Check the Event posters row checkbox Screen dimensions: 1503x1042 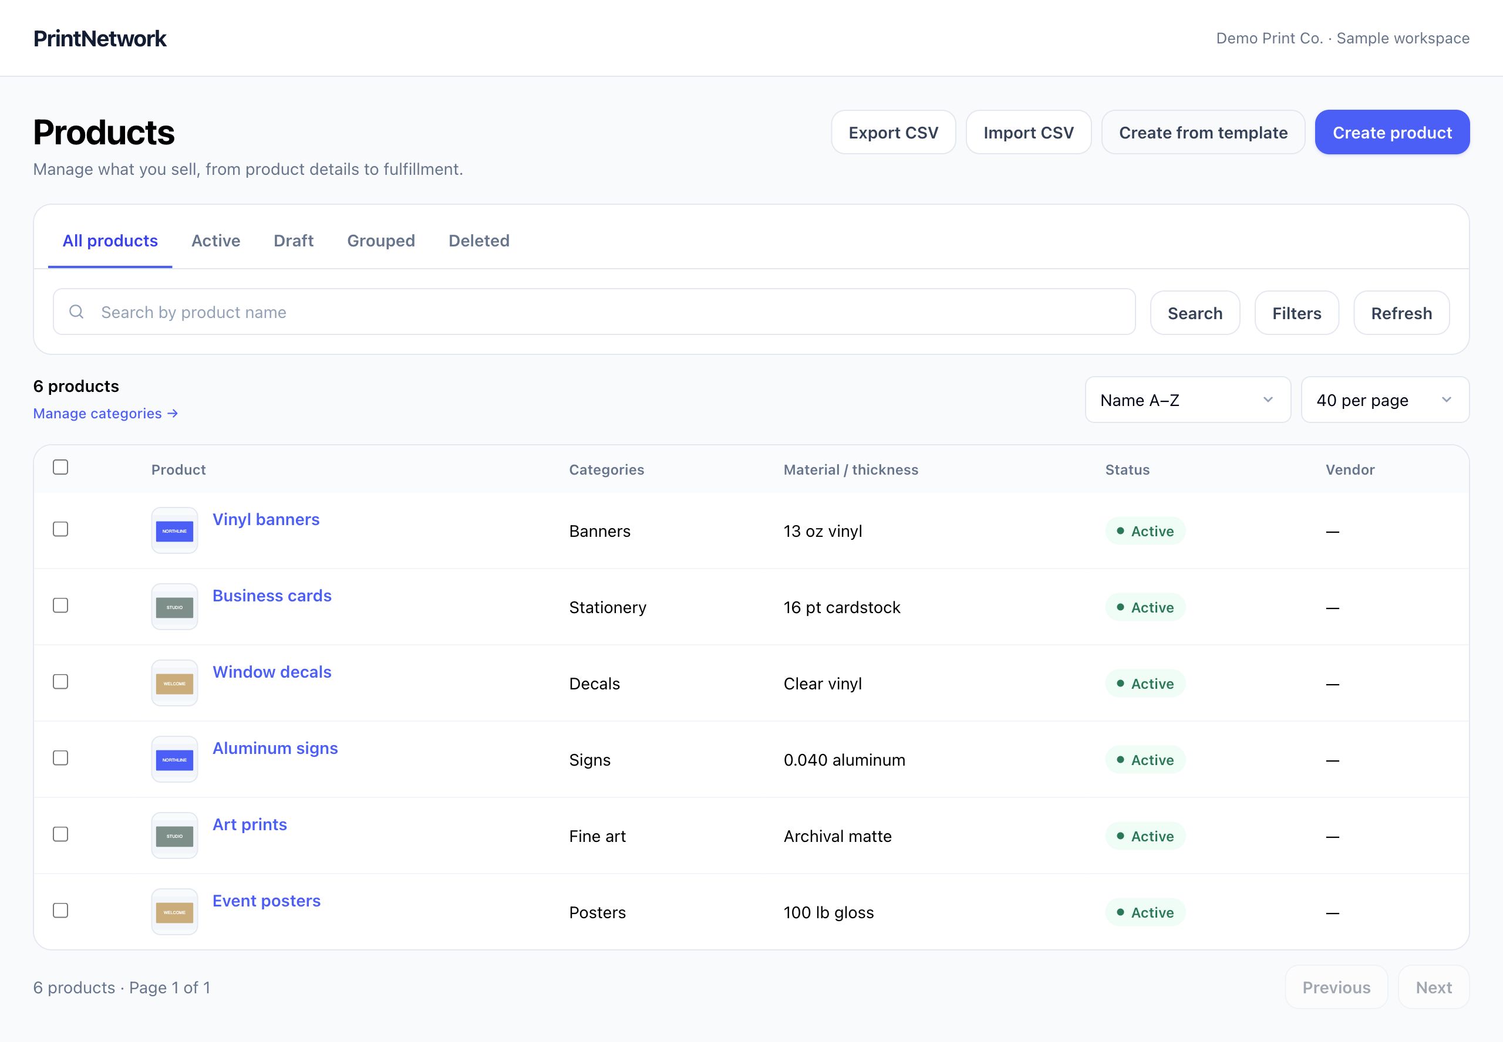[60, 911]
